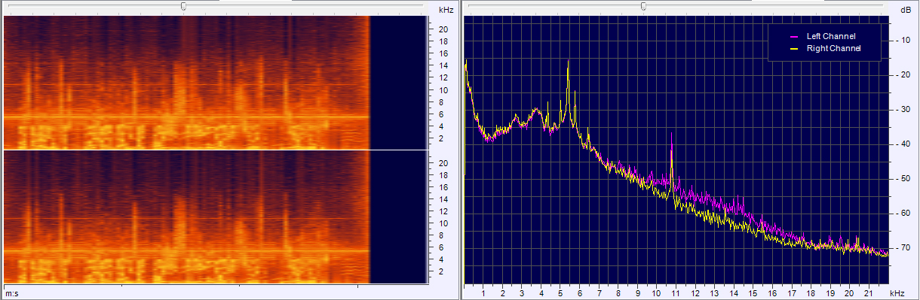920x300 pixels.
Task: Click the kHz unit label below spectrum graph
Action: coord(897,292)
